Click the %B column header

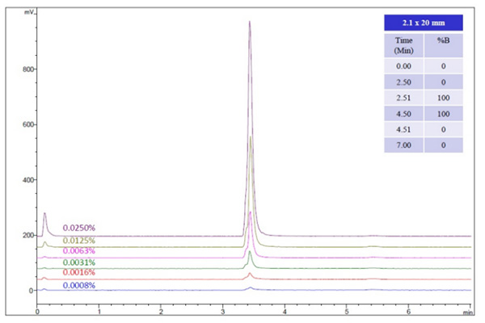[443, 39]
